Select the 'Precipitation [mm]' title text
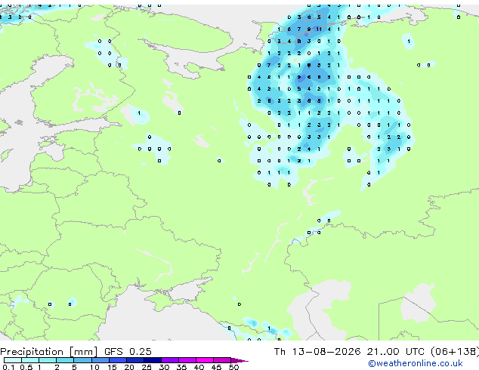The height and width of the screenshot is (370, 479). 49,352
